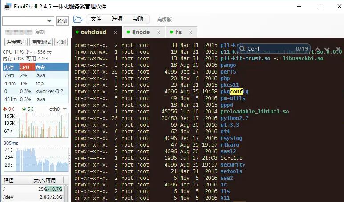Close the ovhcloud tab
Screen dimensions: 344x202
pos(115,32)
